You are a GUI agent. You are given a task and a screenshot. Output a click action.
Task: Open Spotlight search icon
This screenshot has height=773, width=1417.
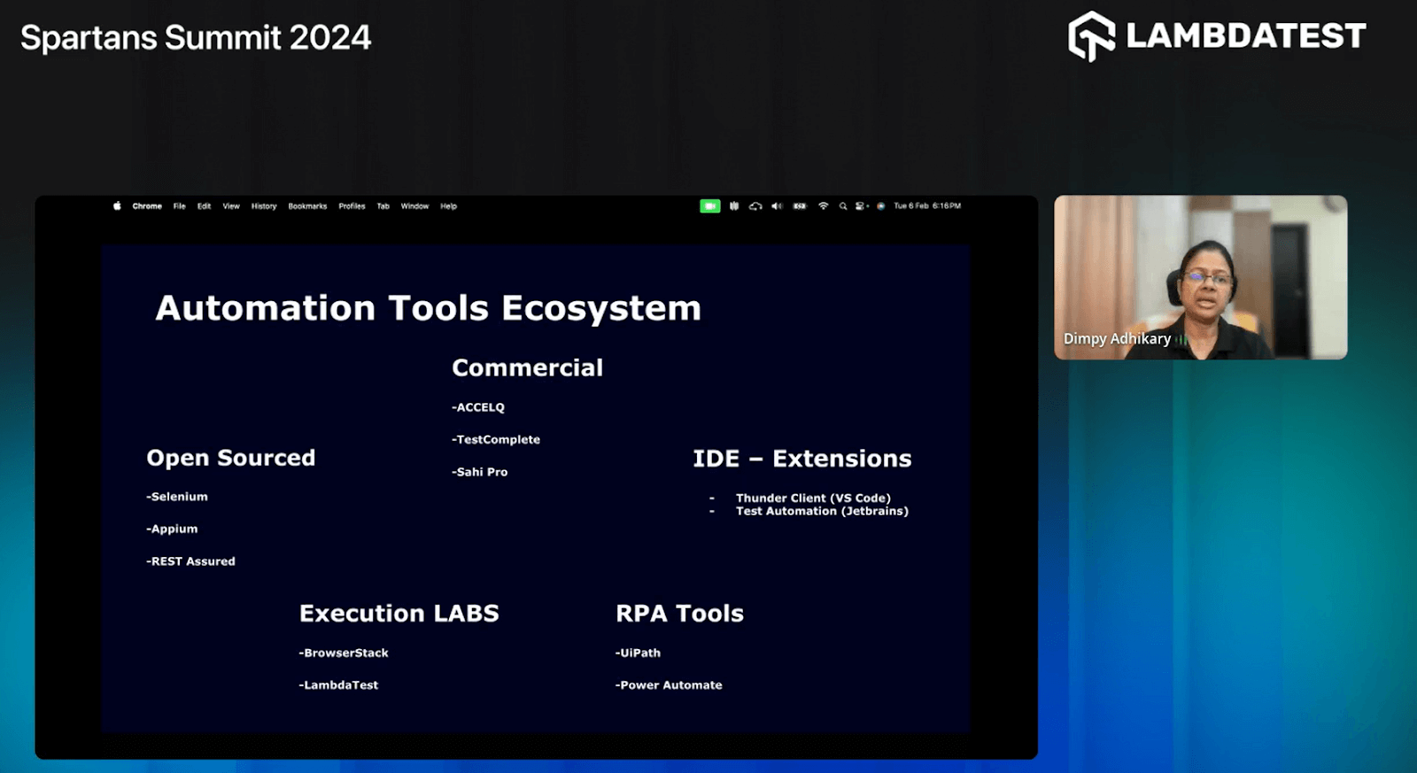[843, 206]
